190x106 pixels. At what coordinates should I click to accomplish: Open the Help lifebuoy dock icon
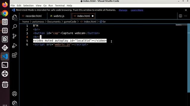[5, 74]
